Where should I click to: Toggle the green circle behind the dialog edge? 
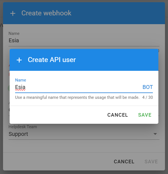pyautogui.click(x=9, y=88)
